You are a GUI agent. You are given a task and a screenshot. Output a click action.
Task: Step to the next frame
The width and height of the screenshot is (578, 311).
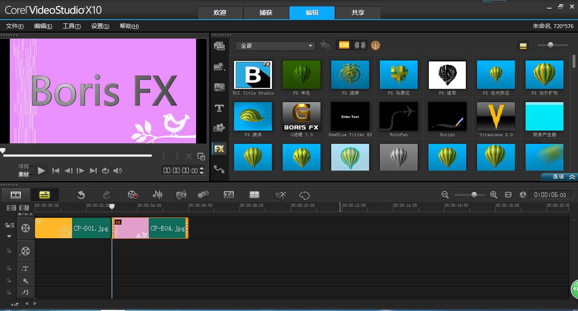click(81, 171)
